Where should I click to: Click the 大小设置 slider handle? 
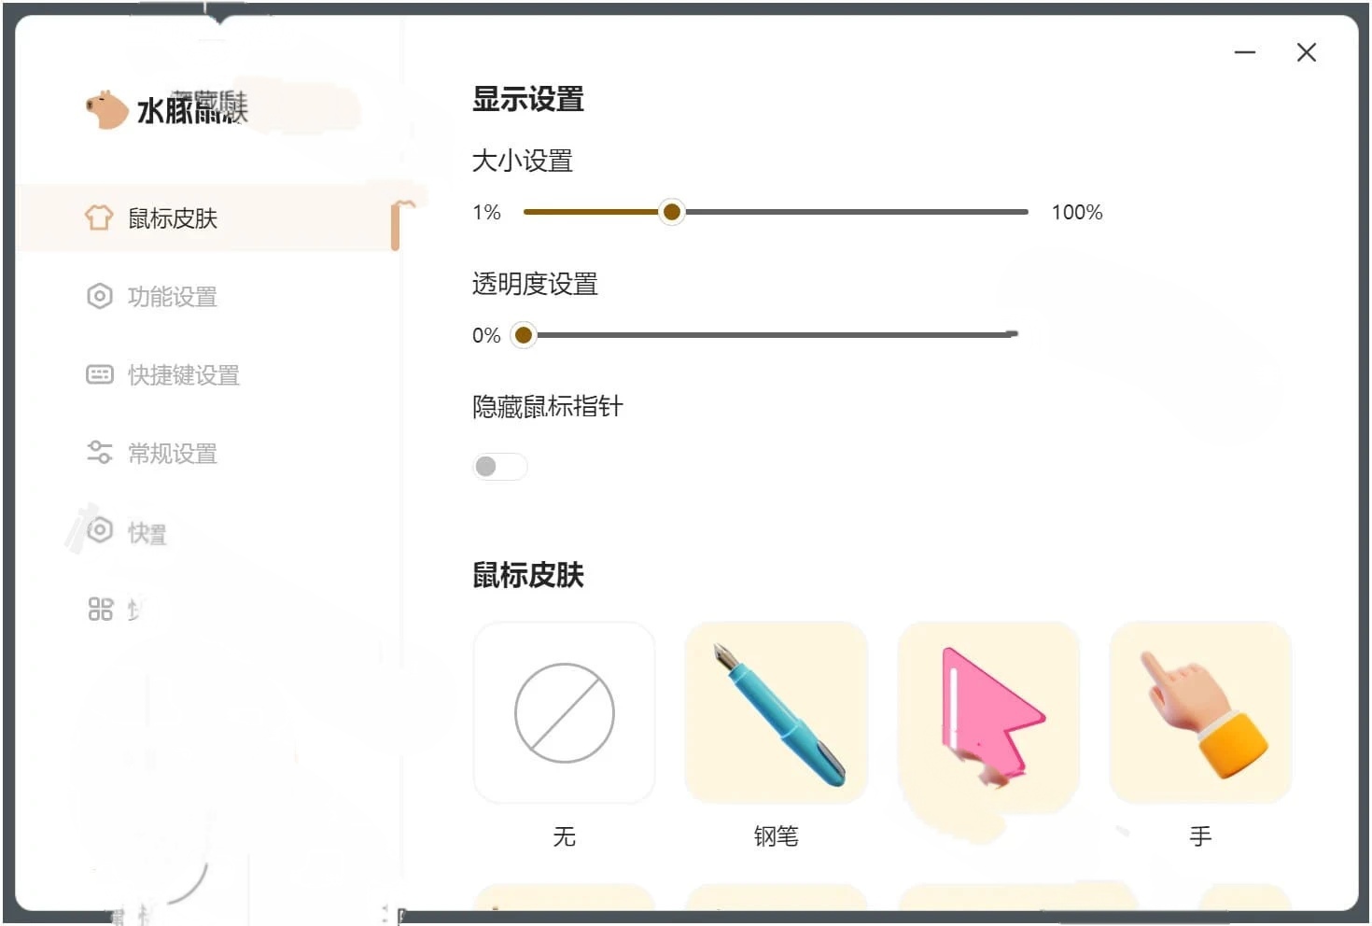pos(671,212)
